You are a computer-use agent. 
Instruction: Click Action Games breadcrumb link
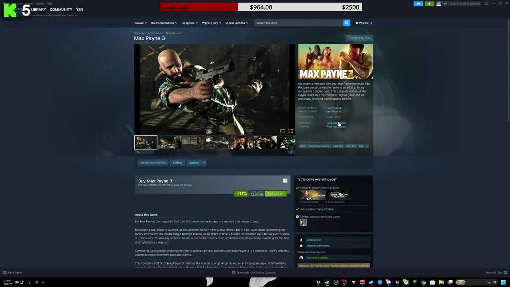pyautogui.click(x=156, y=33)
